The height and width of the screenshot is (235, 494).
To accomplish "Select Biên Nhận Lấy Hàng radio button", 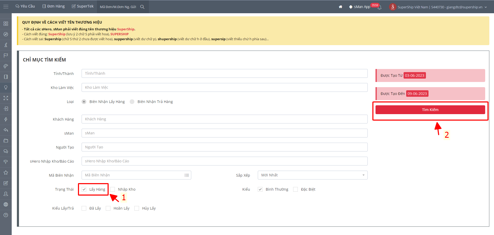I will click(84, 102).
